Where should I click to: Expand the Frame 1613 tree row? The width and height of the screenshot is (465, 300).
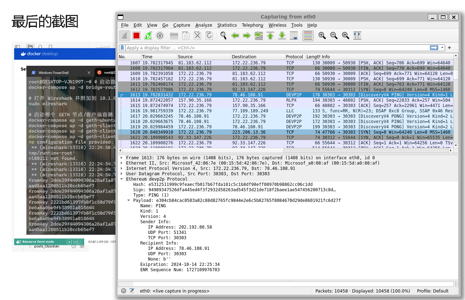[121, 158]
